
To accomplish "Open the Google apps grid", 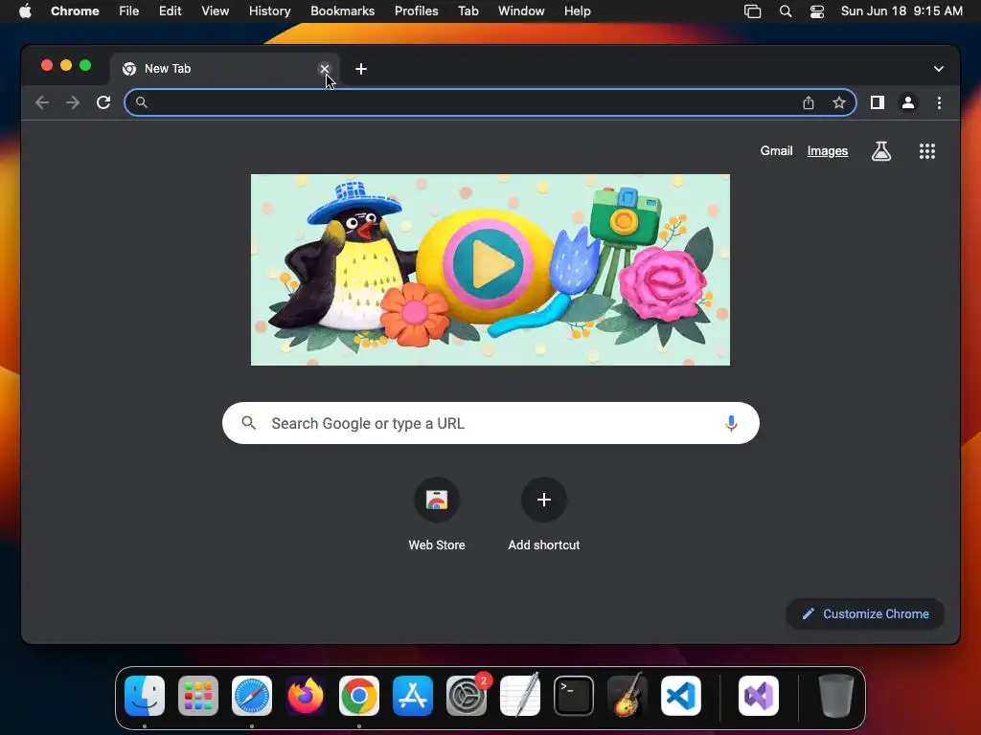I will pyautogui.click(x=926, y=150).
